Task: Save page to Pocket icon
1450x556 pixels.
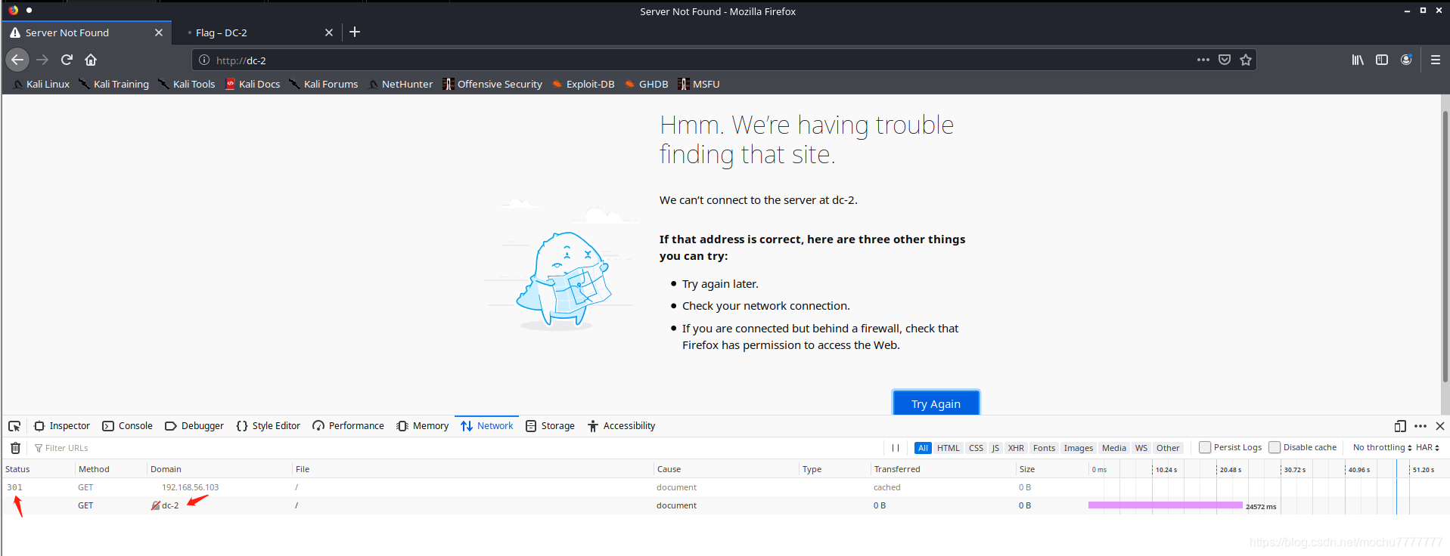Action: click(x=1225, y=60)
